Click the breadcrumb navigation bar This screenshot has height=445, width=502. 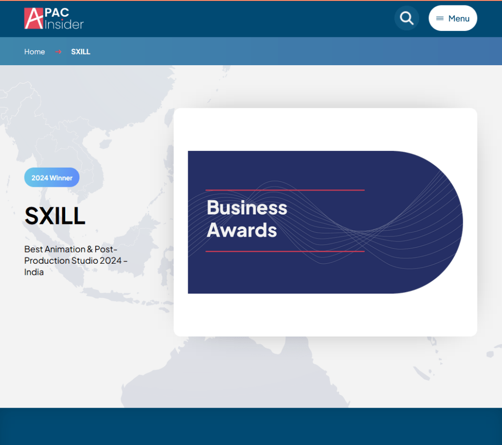point(251,51)
